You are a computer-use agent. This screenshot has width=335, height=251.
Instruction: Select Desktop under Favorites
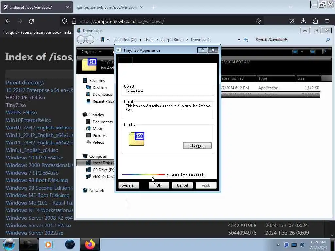99,88
